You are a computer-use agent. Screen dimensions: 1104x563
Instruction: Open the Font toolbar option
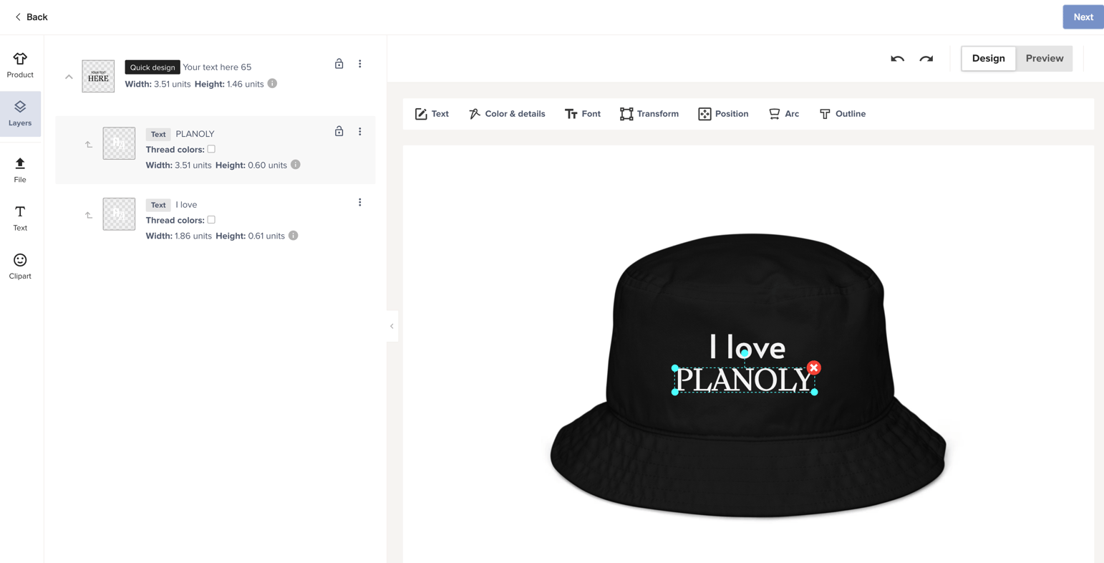point(583,114)
